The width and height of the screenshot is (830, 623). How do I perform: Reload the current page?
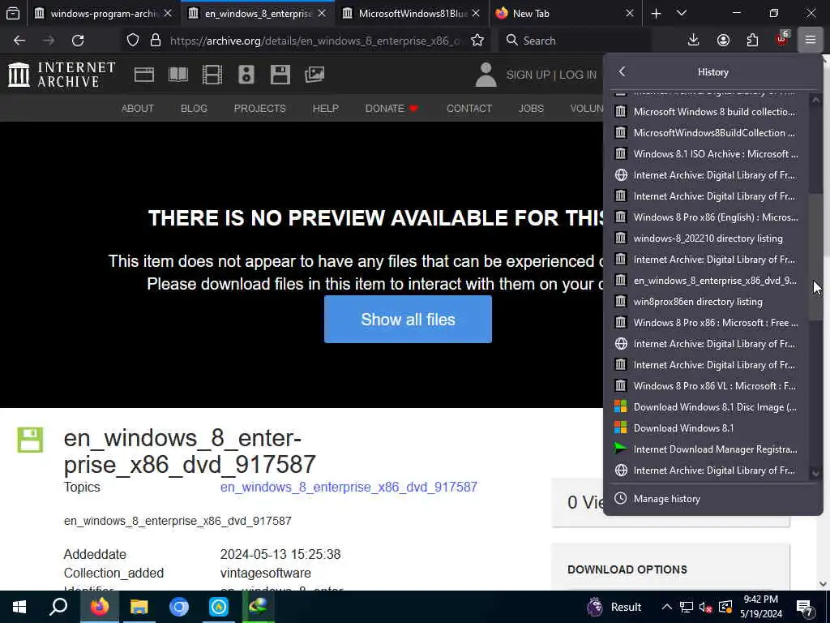coord(78,41)
